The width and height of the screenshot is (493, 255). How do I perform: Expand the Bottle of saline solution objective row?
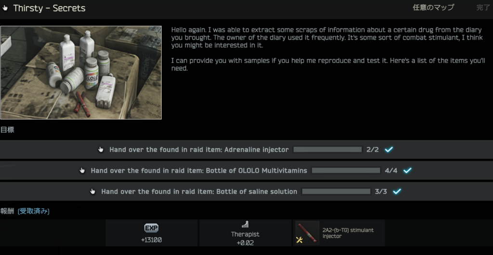click(246, 191)
